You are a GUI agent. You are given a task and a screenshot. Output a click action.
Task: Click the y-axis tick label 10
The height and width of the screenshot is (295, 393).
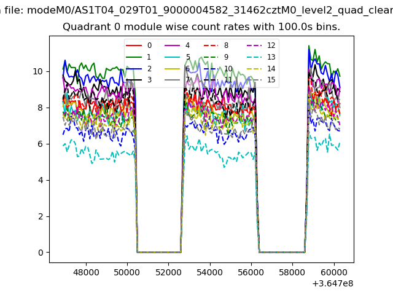37,71
